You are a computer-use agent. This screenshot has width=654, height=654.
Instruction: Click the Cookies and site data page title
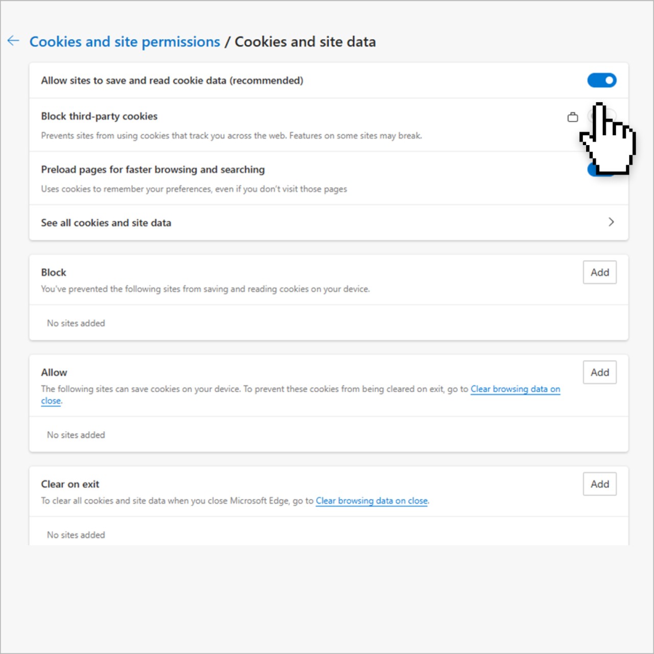point(305,42)
